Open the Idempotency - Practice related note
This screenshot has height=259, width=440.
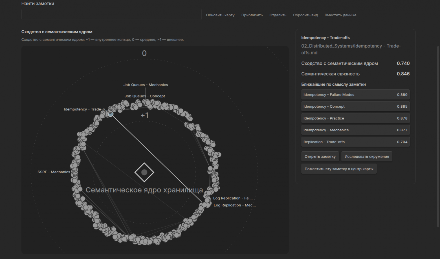coord(355,118)
